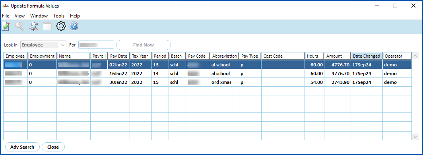Image resolution: width=423 pixels, height=155 pixels.
Task: Click the application logo in title bar
Action: [6, 6]
